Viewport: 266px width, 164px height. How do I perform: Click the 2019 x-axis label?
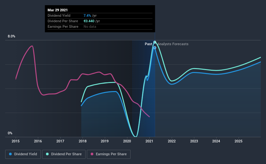point(105,141)
